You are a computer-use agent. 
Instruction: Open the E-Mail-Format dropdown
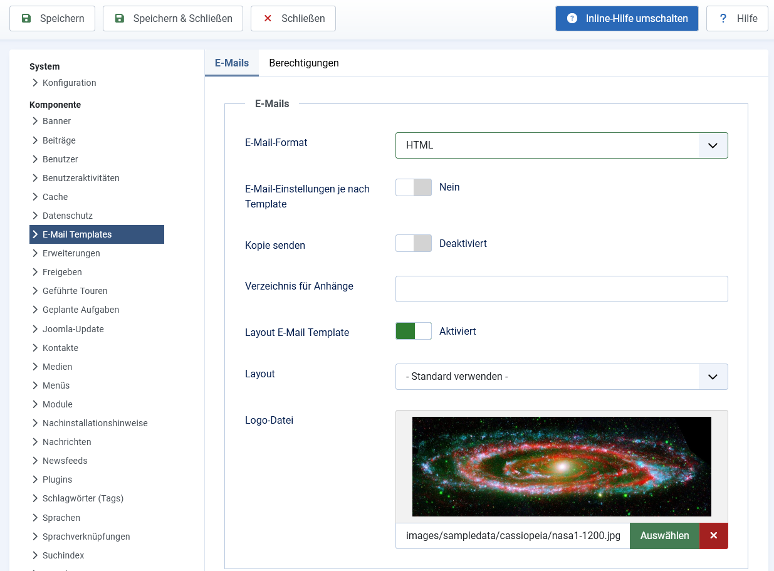click(561, 145)
